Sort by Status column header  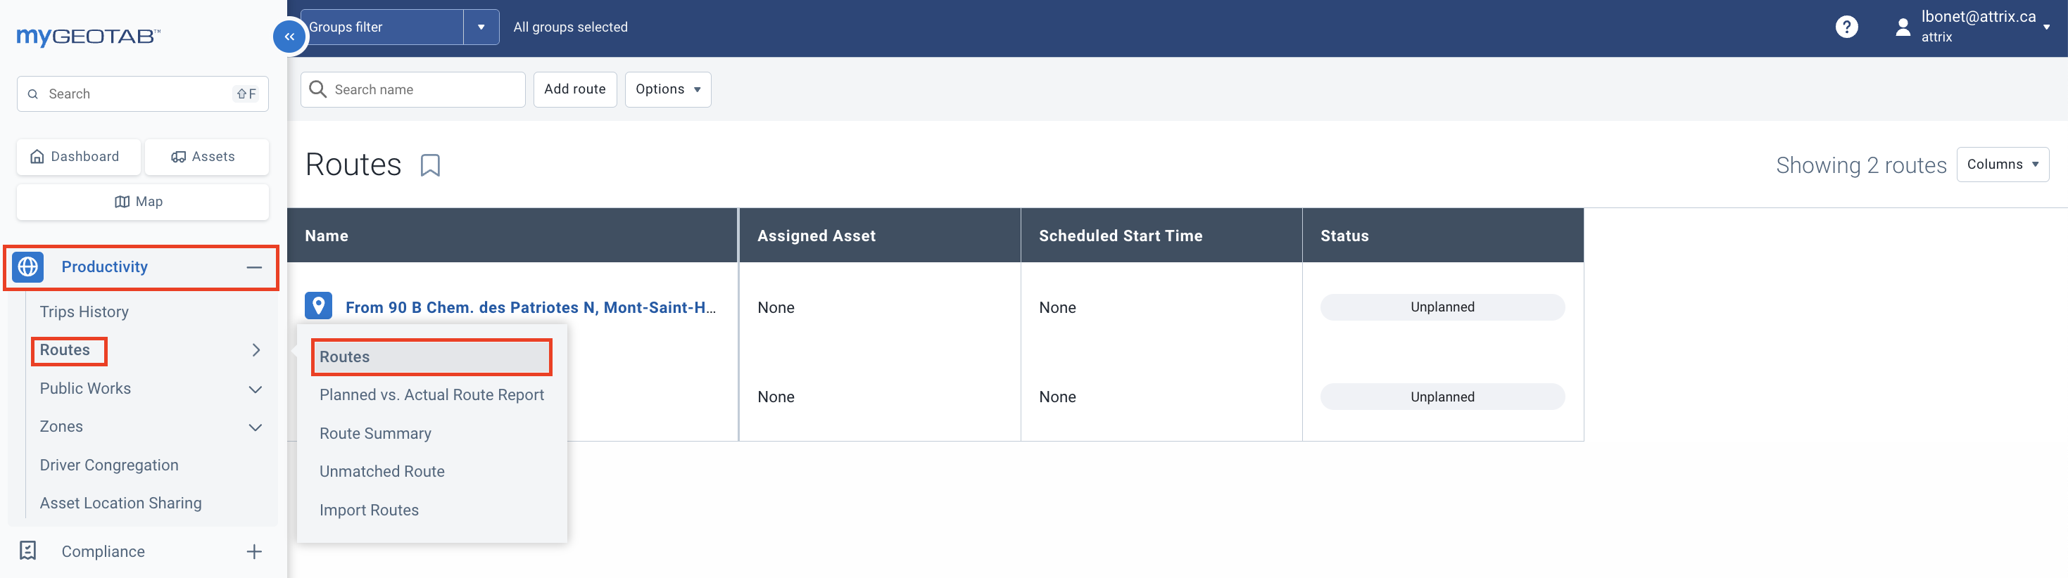point(1444,236)
